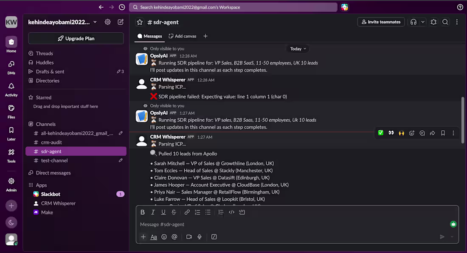Click the plus create button in rail
This screenshot has height=253, width=467.
coord(11,206)
